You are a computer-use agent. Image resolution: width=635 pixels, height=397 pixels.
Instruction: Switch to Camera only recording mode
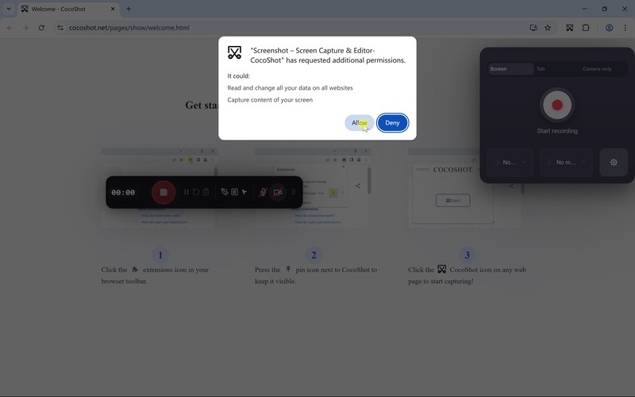tap(597, 69)
